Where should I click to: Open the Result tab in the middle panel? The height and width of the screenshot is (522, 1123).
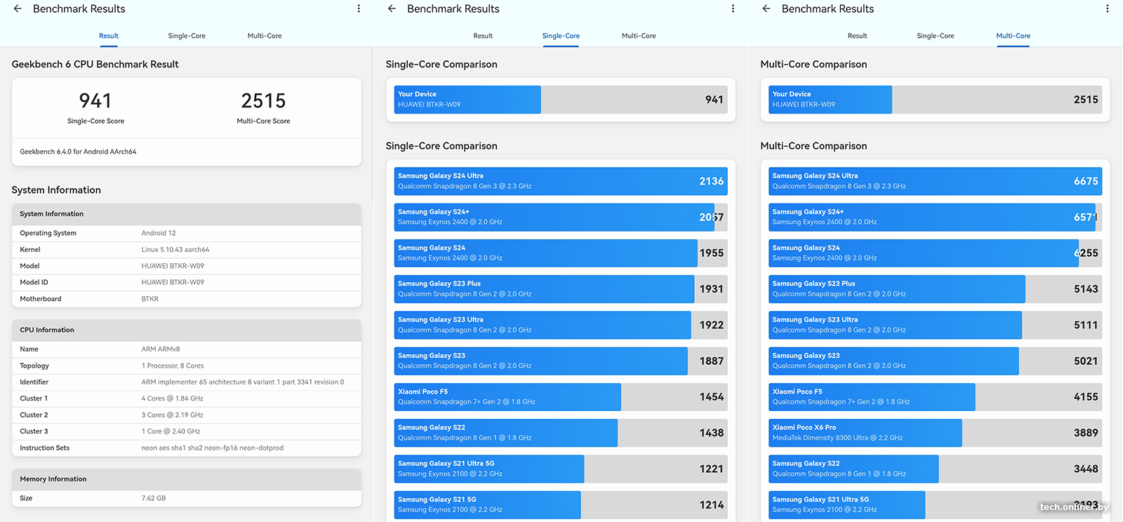tap(483, 36)
